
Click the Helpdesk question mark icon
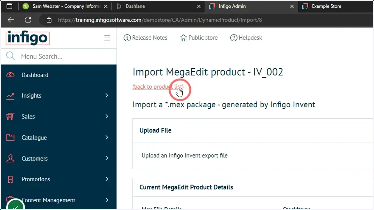234,38
